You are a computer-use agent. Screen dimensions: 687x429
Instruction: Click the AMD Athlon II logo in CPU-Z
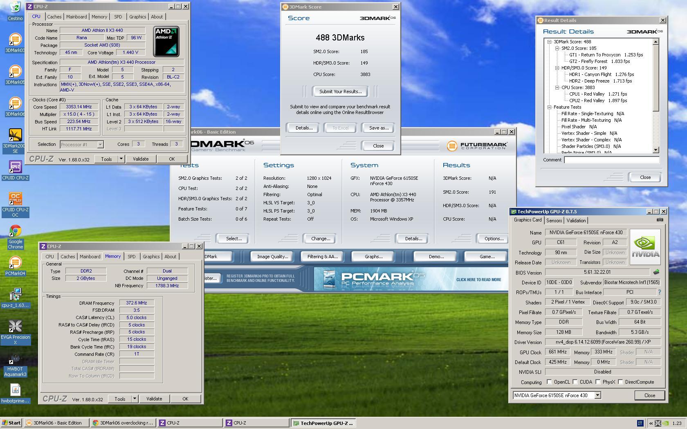tap(166, 41)
